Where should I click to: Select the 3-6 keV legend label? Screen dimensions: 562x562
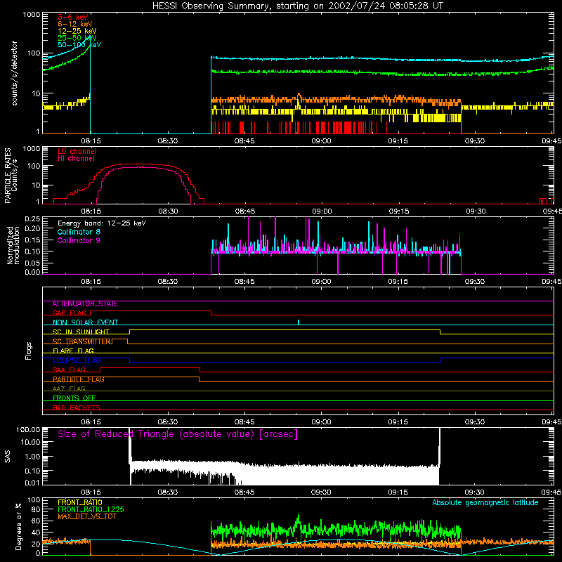tap(73, 17)
